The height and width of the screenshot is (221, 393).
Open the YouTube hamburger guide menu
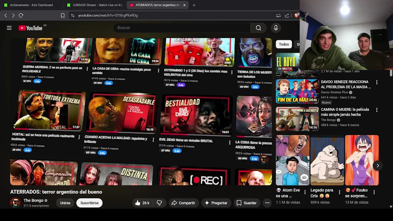pos(9,28)
